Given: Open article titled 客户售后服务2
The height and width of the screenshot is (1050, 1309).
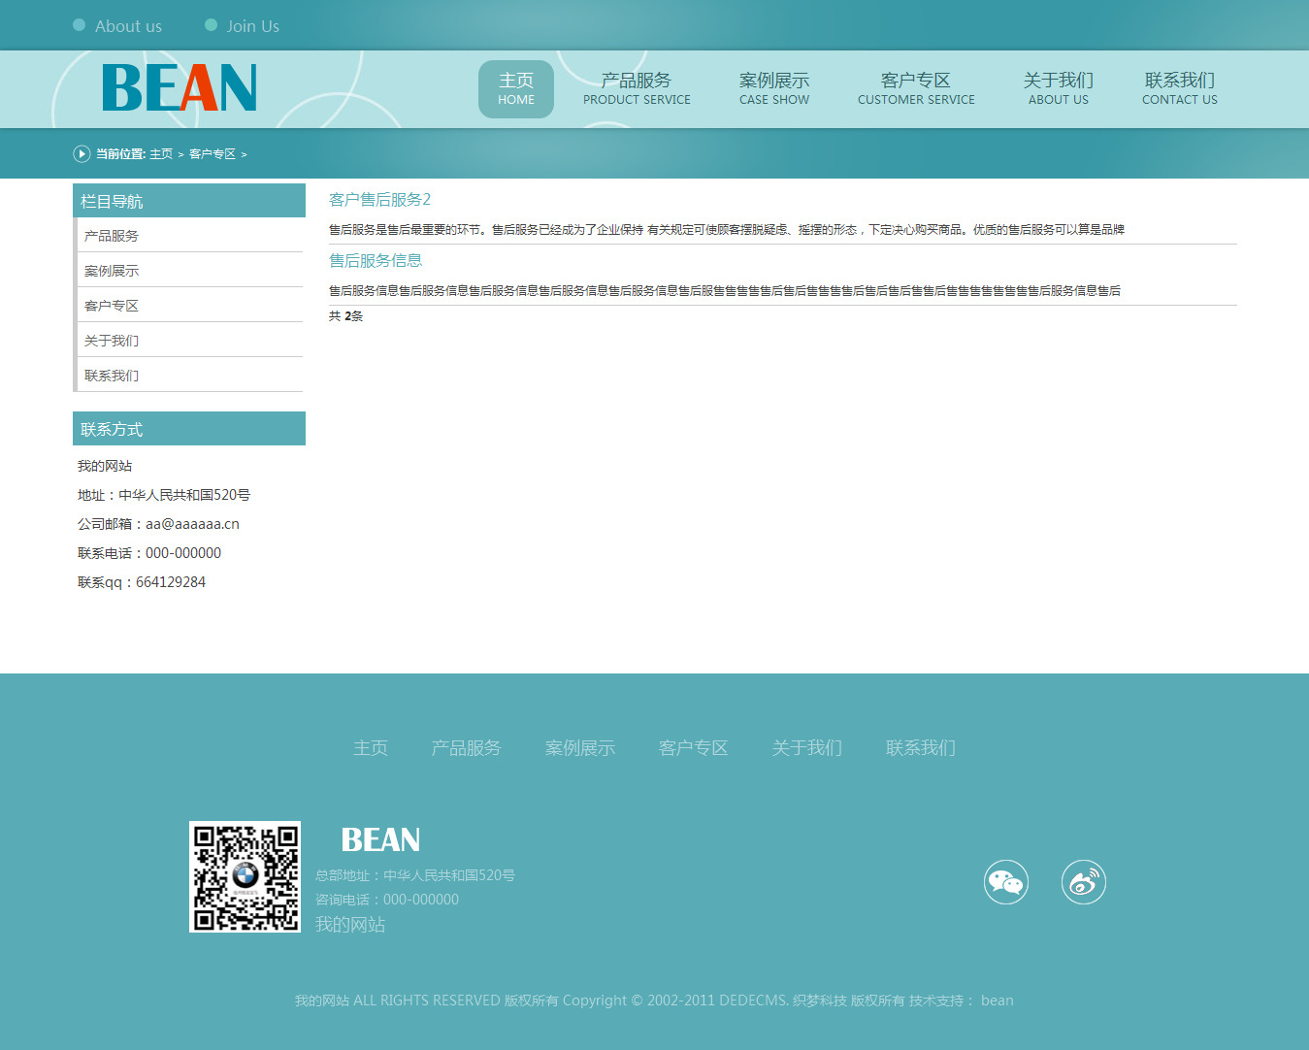Looking at the screenshot, I should tap(379, 200).
